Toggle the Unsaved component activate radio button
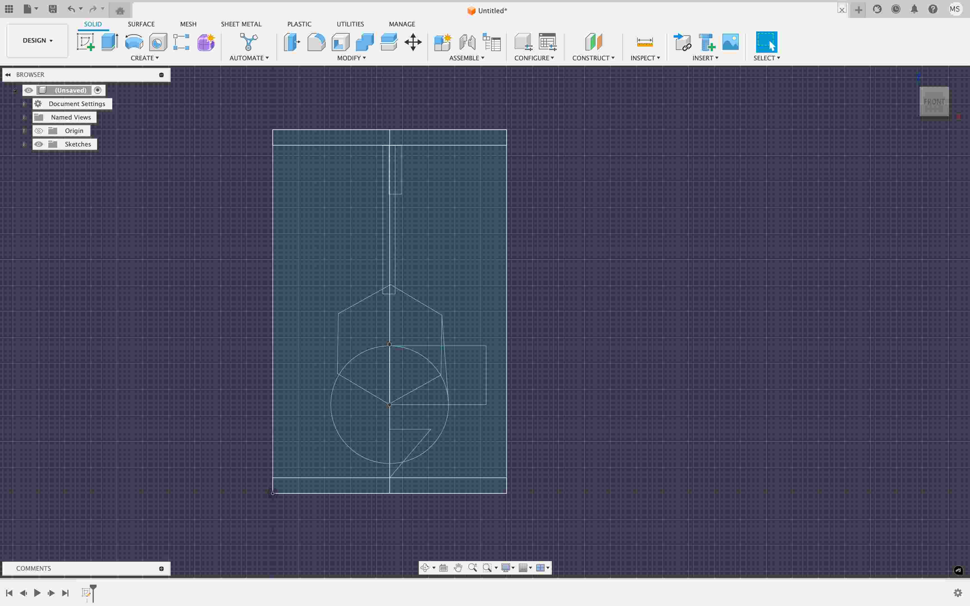The width and height of the screenshot is (970, 606). tap(98, 90)
